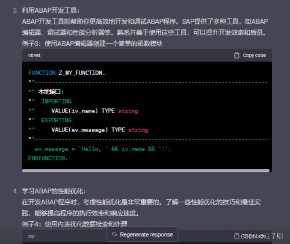Click the text '例子3: 使用ABAP编辑器创建一个简单的函数模块'
This screenshot has height=244, width=290.
tap(92, 43)
